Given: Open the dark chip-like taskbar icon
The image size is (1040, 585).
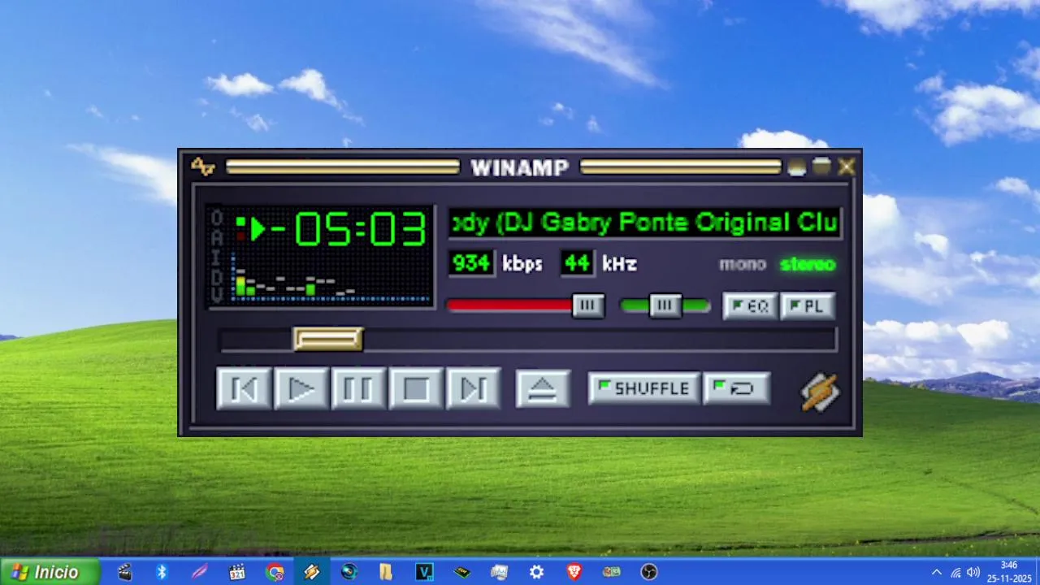Looking at the screenshot, I should pos(461,572).
